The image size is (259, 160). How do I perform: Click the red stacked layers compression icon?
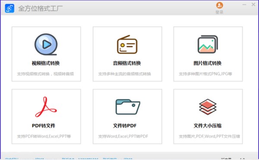click(x=208, y=107)
